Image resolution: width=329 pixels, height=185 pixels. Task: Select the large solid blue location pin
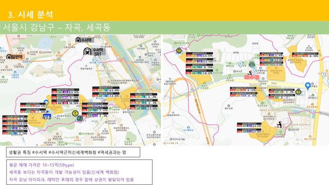pos(307,86)
